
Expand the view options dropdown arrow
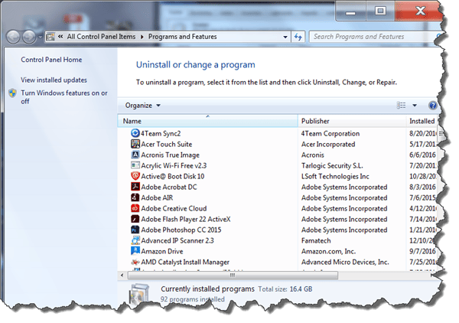(x=415, y=106)
